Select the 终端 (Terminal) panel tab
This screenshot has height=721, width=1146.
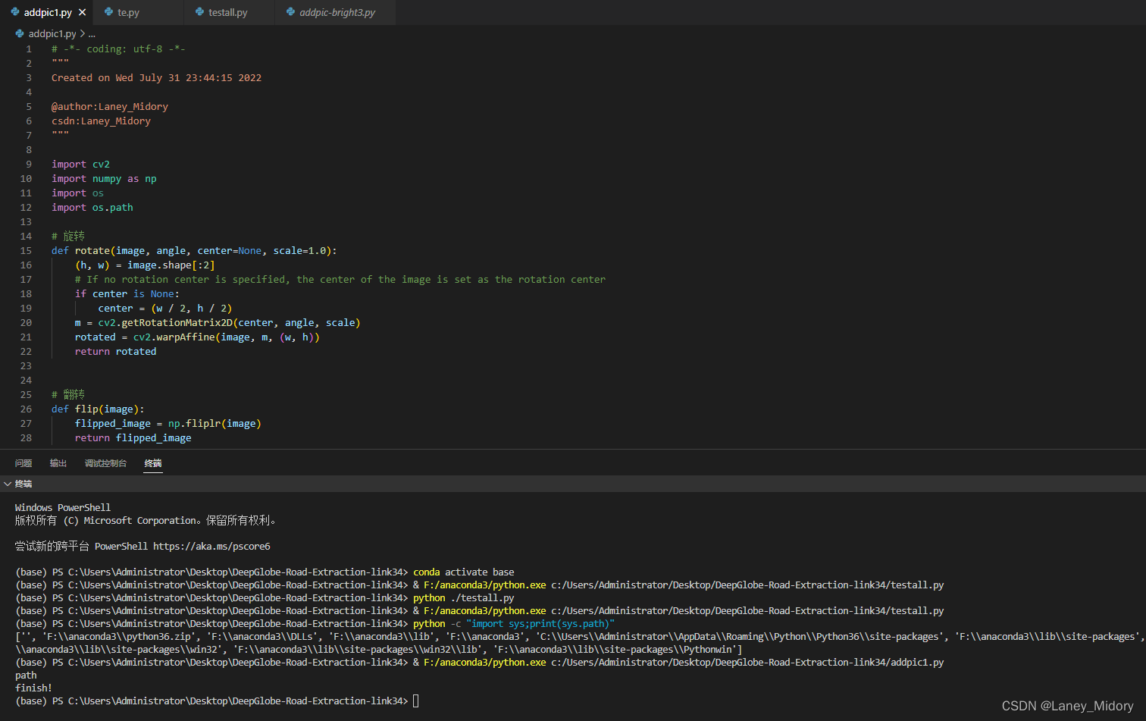153,463
